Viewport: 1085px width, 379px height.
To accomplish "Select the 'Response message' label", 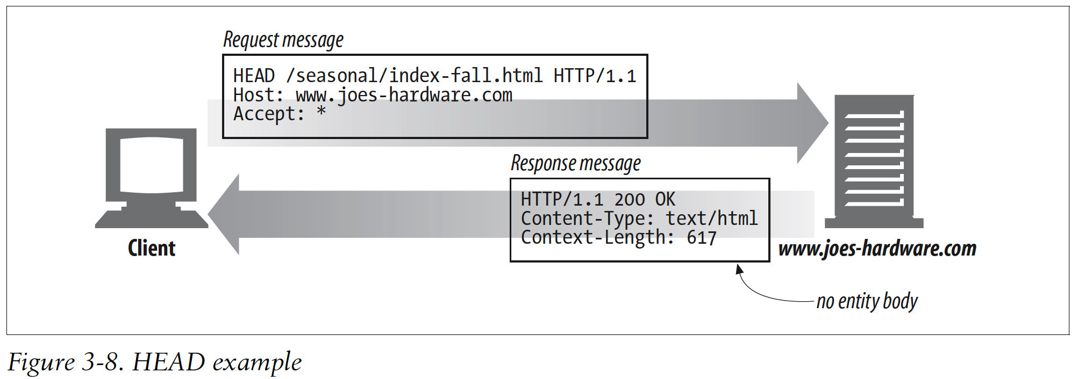I will [x=576, y=164].
